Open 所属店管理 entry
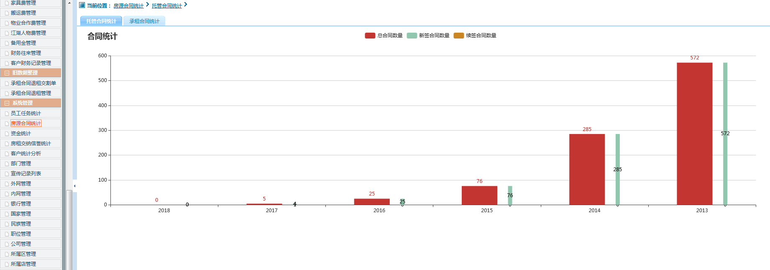The width and height of the screenshot is (770, 270). coord(31,264)
